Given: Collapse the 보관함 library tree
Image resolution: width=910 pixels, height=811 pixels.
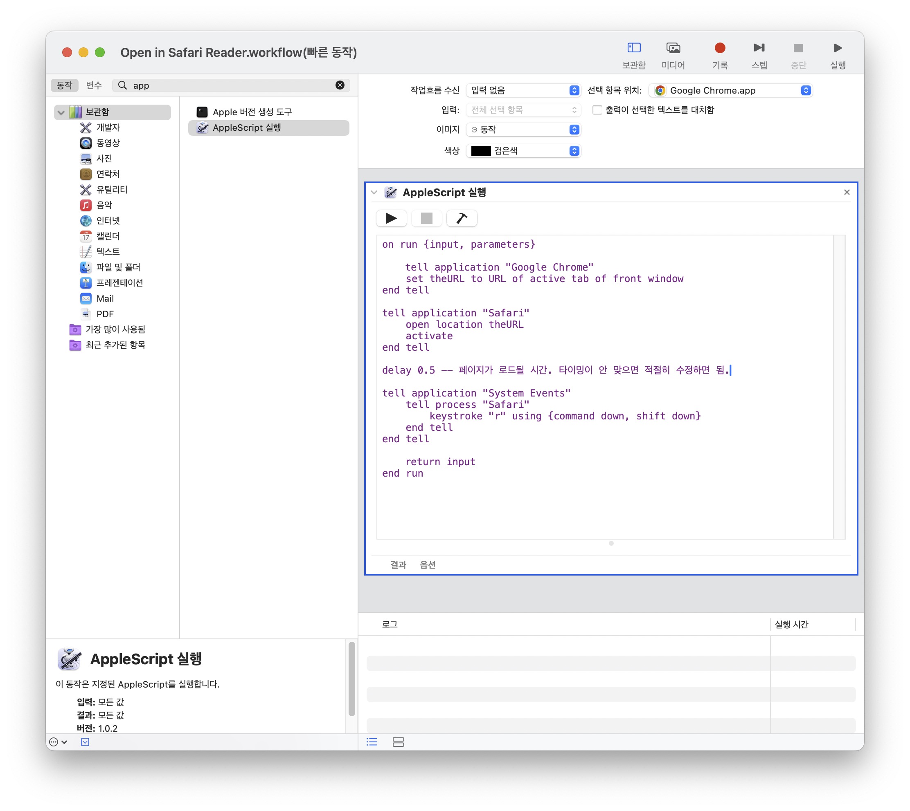Looking at the screenshot, I should tap(61, 112).
